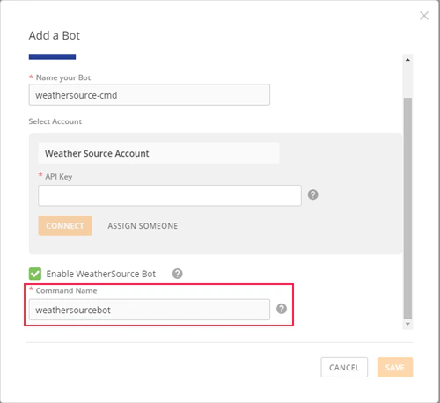Click the Add a Bot heading
Viewport: 440px width, 403px height.
click(x=55, y=35)
